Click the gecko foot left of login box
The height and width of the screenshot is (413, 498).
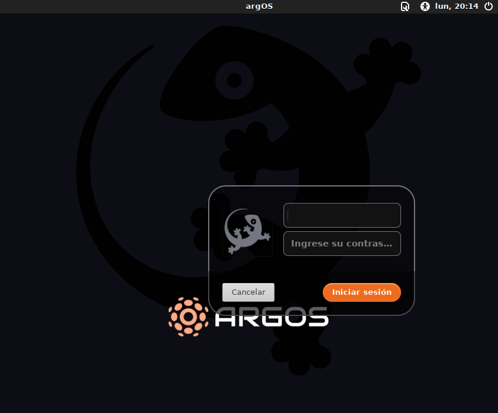coord(200,227)
